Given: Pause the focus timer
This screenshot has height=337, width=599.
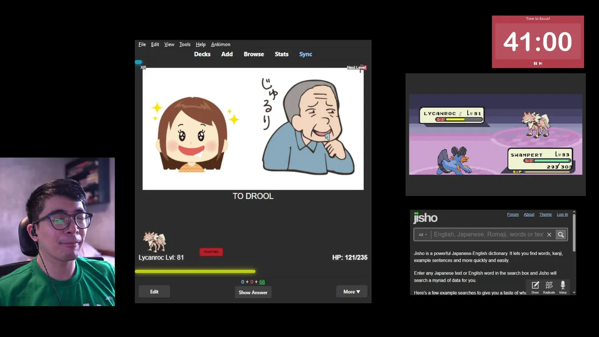Looking at the screenshot, I should 535,63.
